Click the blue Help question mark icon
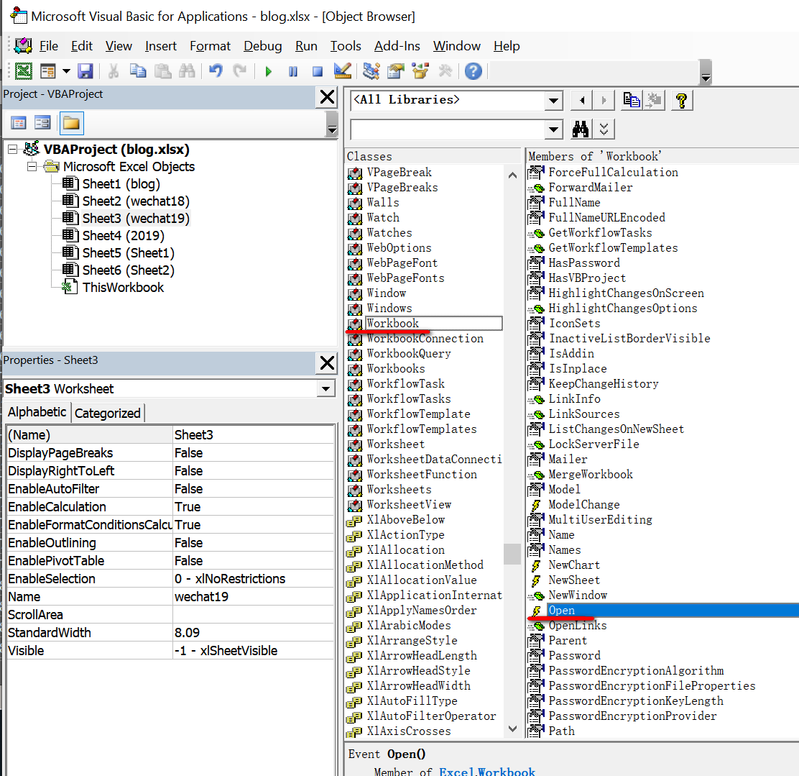This screenshot has width=799, height=776. [x=474, y=71]
